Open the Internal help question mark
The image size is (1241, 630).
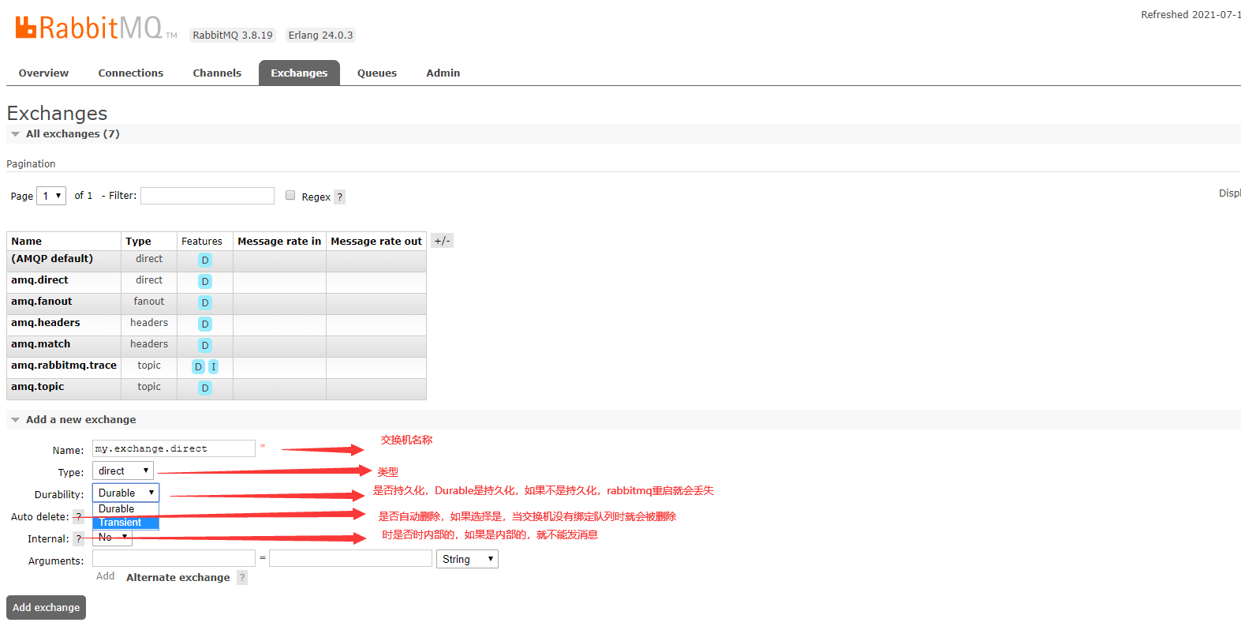78,539
